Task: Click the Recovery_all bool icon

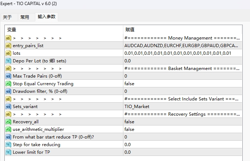Action: 8,122
